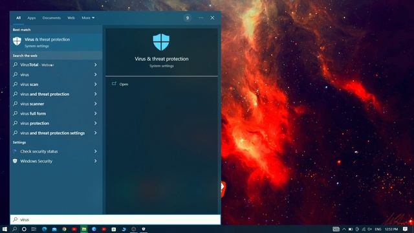The image size is (414, 233).
Task: Click the large shield icon in preview pane
Action: (161, 42)
